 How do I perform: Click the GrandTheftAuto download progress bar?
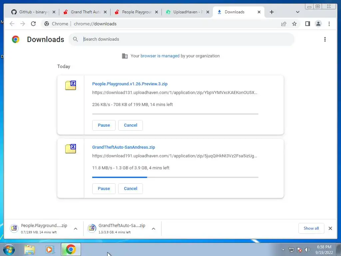tap(175, 177)
